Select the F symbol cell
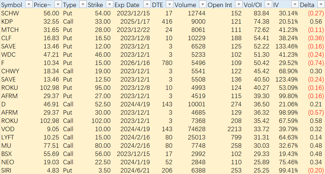Viewport: 325px width, 174px height. (x=3, y=63)
